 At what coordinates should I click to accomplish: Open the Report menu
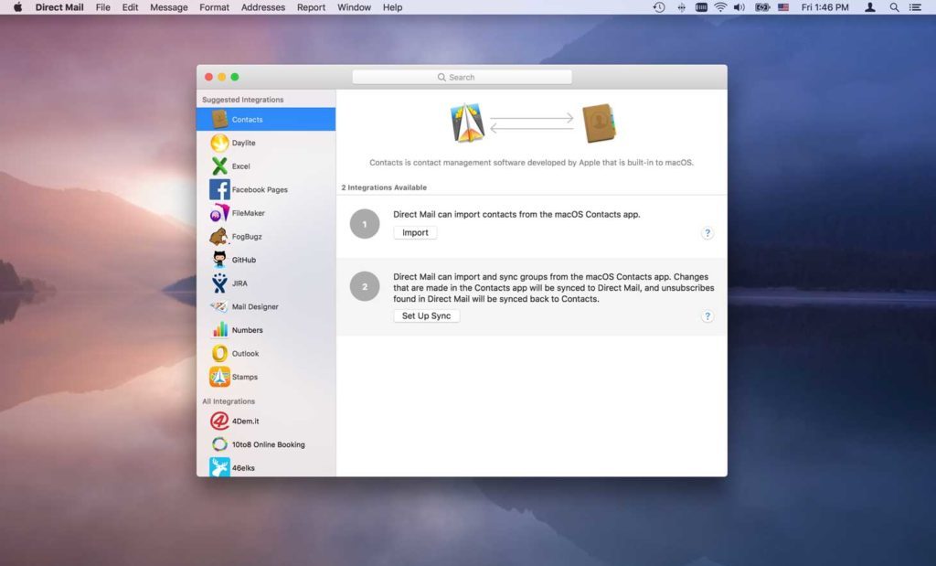click(311, 7)
